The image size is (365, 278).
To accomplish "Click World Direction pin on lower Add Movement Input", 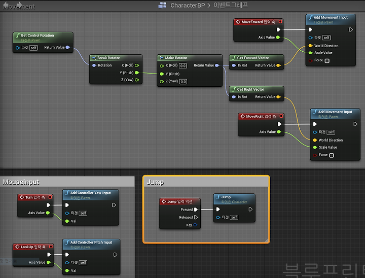I will tap(315, 140).
